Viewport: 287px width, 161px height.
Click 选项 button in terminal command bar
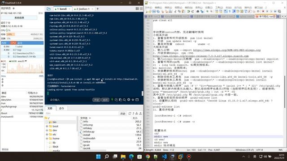(x=105, y=100)
